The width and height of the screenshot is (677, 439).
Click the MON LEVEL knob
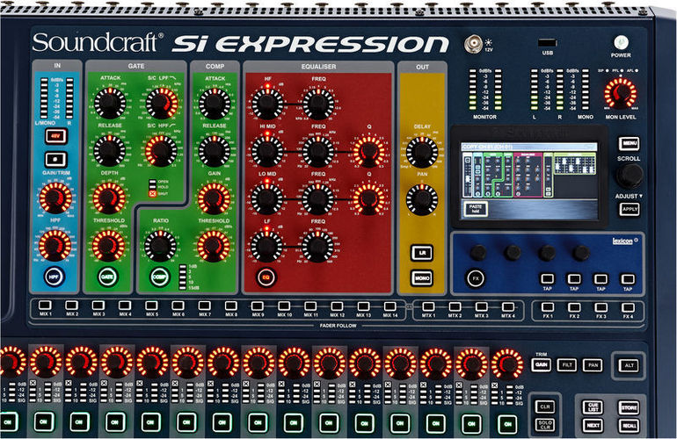[621, 93]
